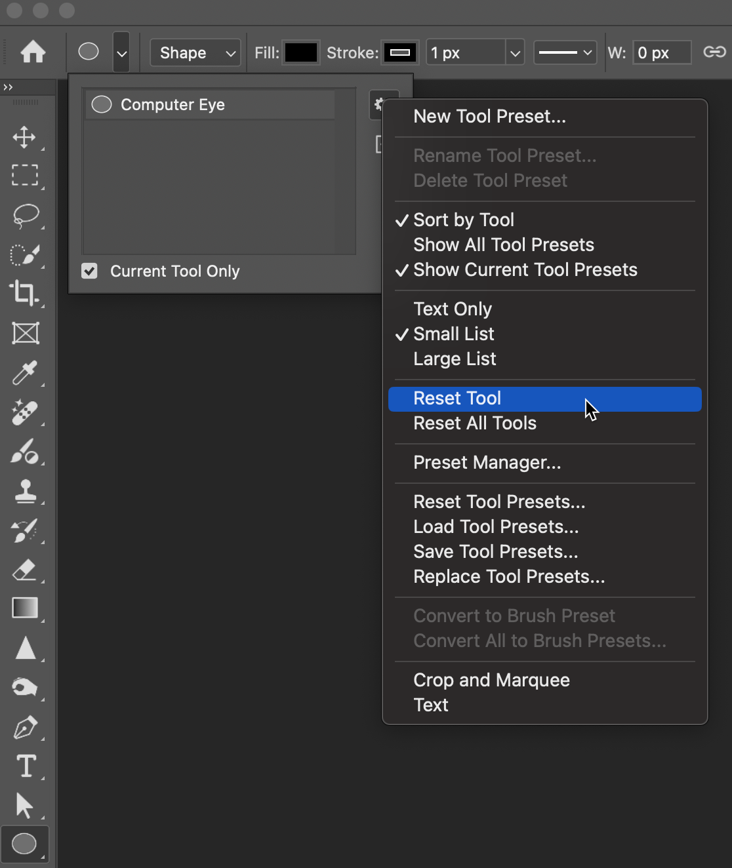Open the stroke line style dropdown
Viewport: 732px width, 868px height.
click(x=564, y=52)
